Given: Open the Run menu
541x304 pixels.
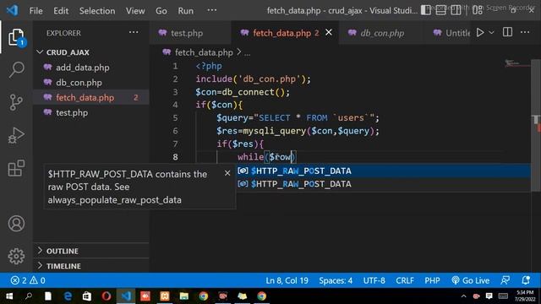Looking at the screenshot, I should click(x=186, y=11).
